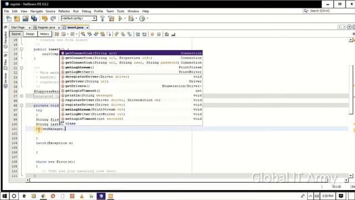Click the Open Project toolbar icon
Image resolution: width=355 pixels, height=200 pixels.
[x=26, y=18]
